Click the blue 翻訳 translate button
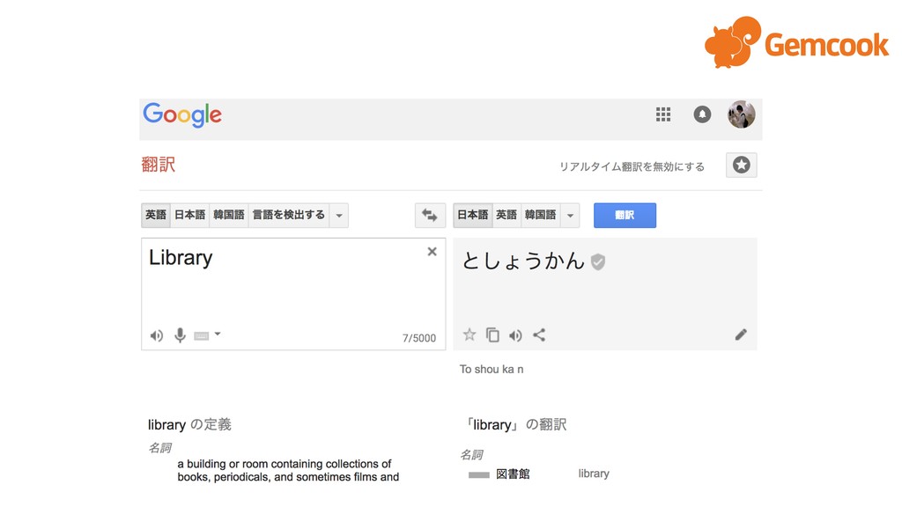Viewport: 902px width, 507px height. click(x=625, y=216)
